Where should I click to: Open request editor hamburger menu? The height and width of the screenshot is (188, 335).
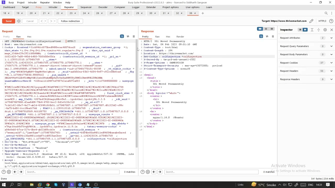134,37
